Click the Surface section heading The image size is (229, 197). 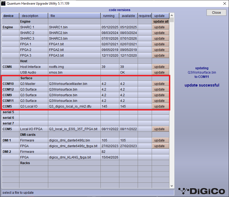[26, 78]
